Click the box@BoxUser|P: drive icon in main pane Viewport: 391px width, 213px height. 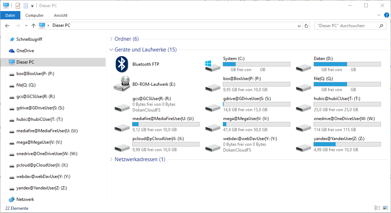[212, 88]
